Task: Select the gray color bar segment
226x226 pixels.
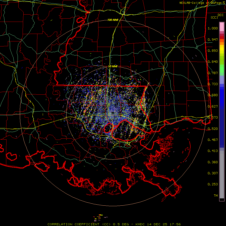Action: 222,175
